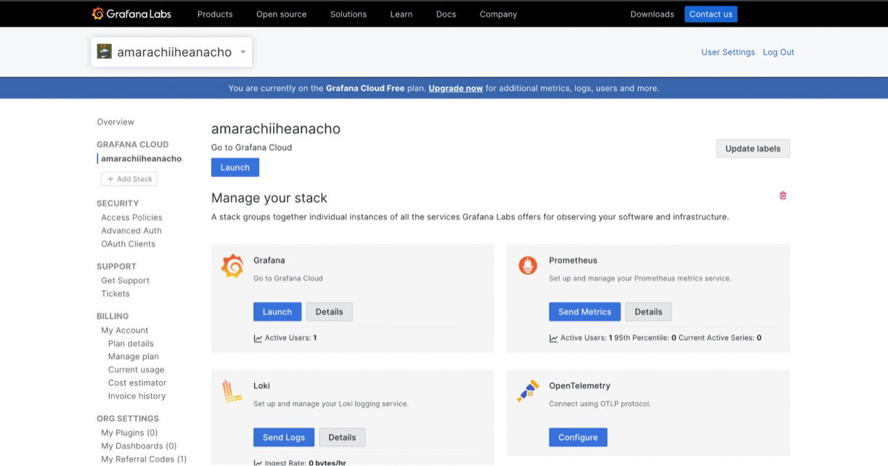Click the Grafana Active Users graph icon
888x466 pixels.
258,338
